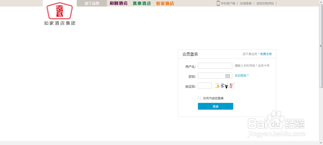Screen dimensions: 323x145
Task: Open the virtual keyboard icon in password field
Action: click(228, 76)
